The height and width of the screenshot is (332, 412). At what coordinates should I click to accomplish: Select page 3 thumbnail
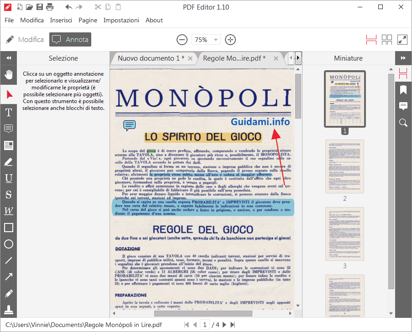coord(345,234)
